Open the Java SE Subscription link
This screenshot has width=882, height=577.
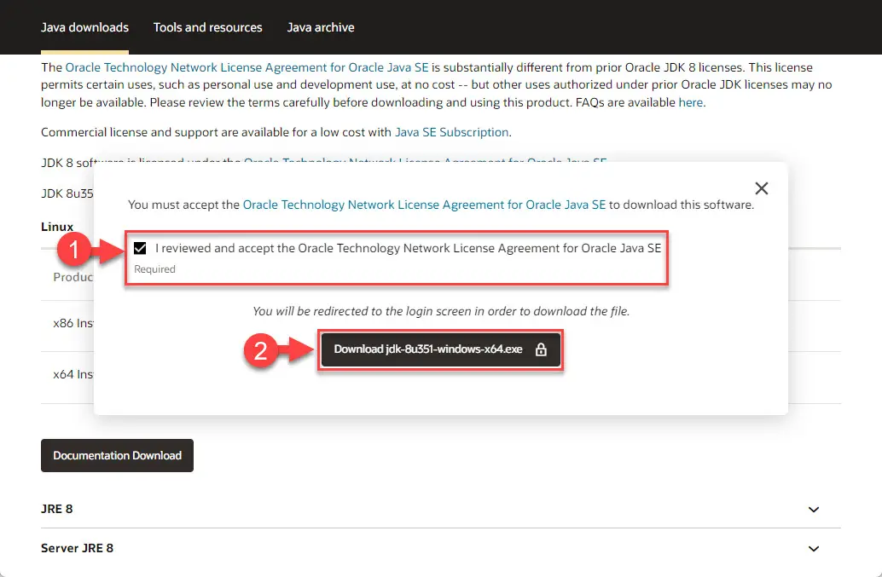pyautogui.click(x=451, y=132)
